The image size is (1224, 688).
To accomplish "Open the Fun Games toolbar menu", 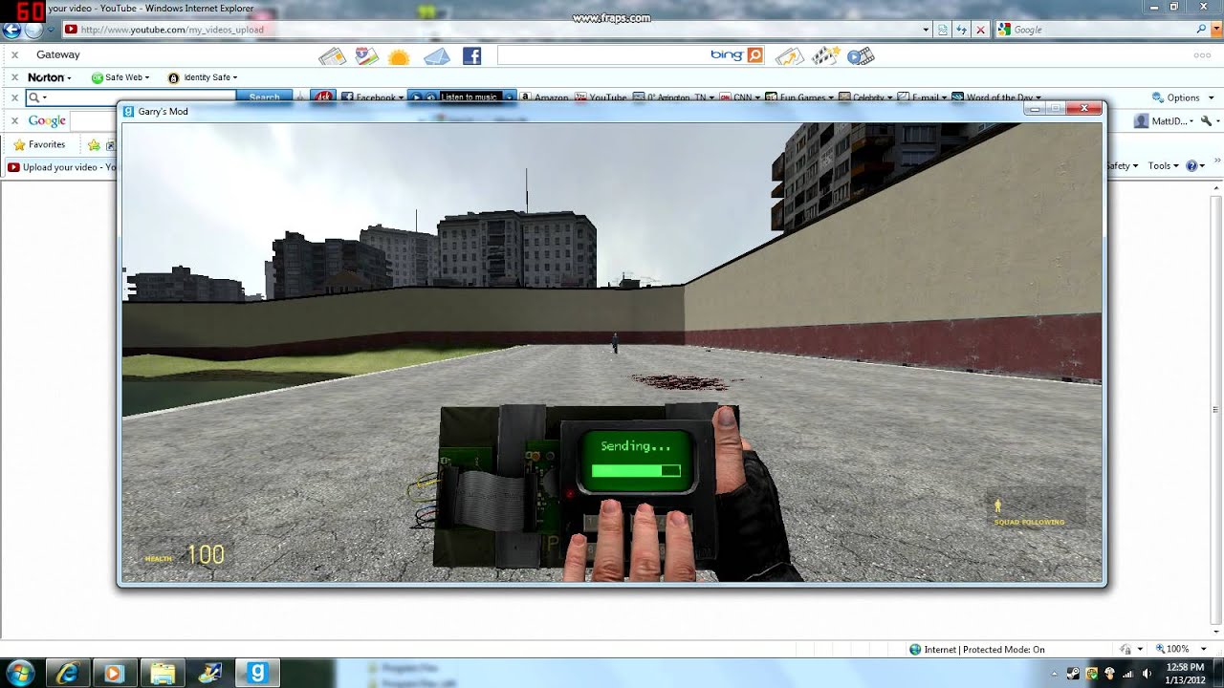I will tap(799, 97).
